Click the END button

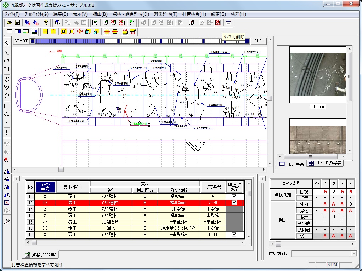click(x=259, y=41)
